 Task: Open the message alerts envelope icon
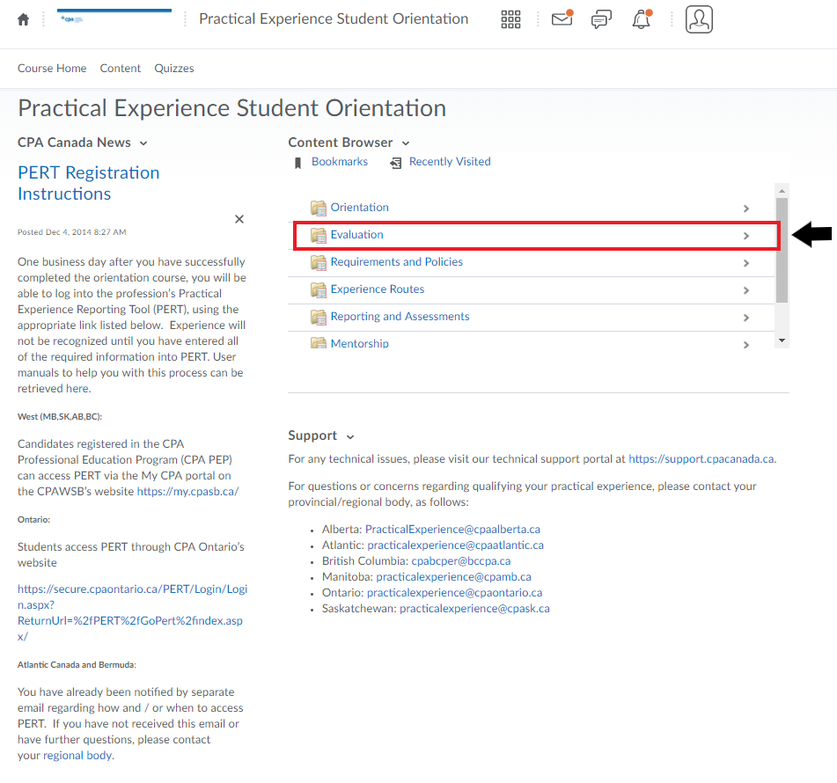coord(562,19)
